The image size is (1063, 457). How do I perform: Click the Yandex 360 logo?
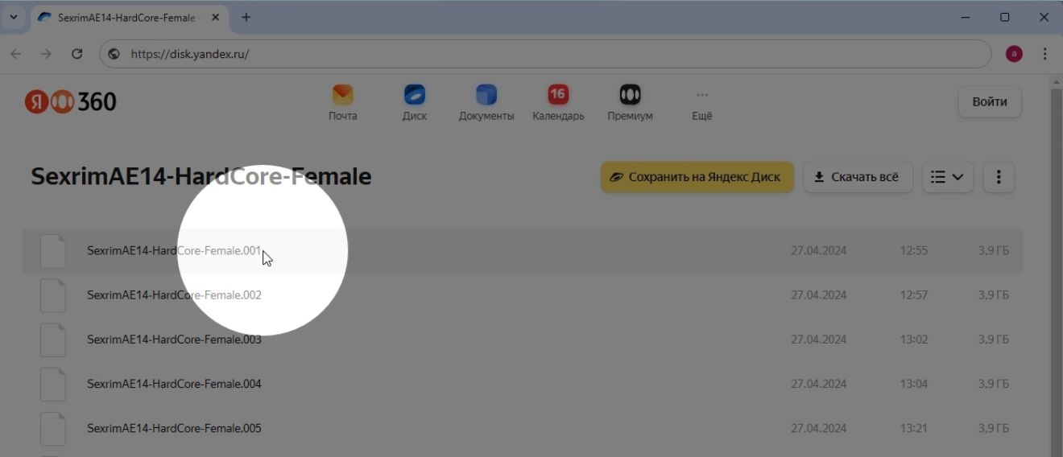[x=71, y=101]
